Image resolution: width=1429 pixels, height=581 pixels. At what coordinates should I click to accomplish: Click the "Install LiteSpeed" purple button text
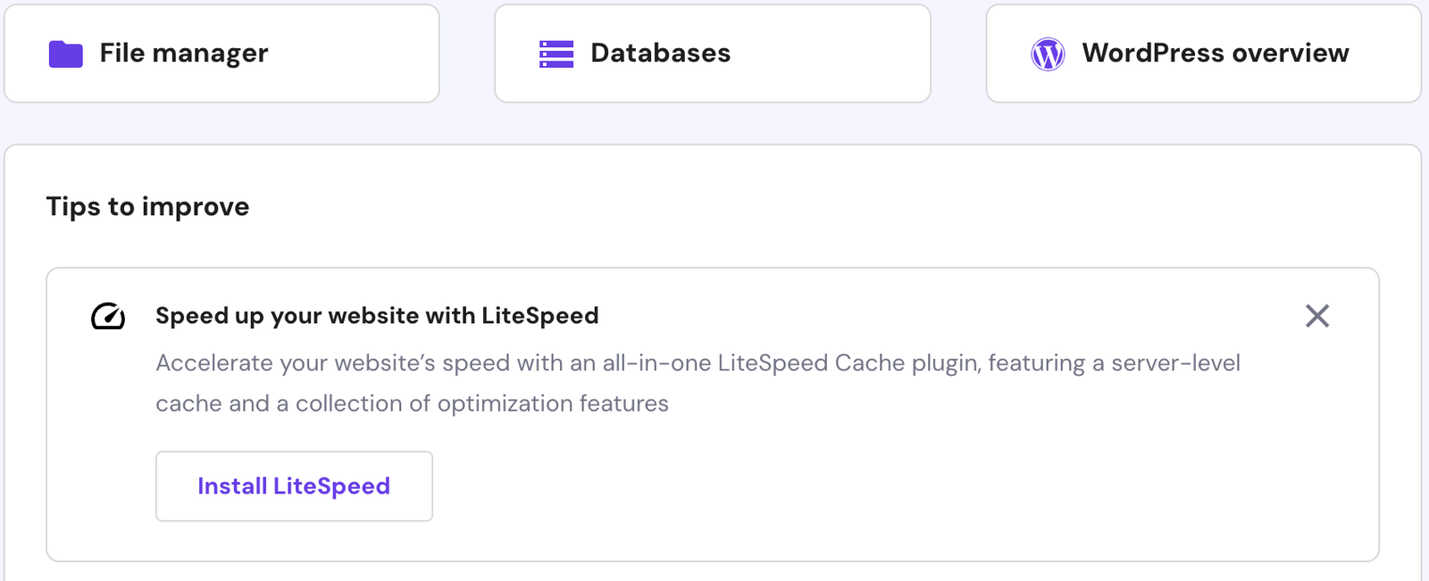click(x=294, y=486)
